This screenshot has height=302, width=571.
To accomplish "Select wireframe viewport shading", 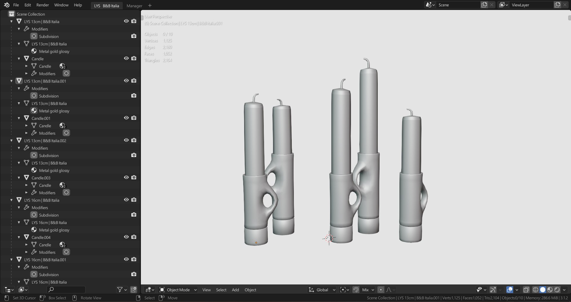I will [535, 290].
